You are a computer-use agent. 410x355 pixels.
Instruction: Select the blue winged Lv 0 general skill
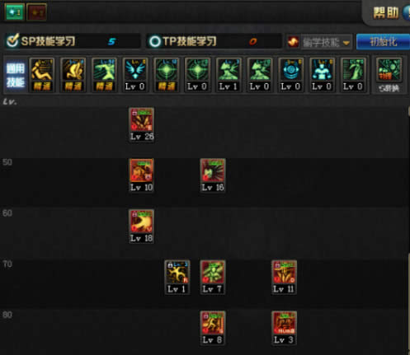click(135, 75)
